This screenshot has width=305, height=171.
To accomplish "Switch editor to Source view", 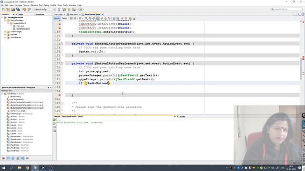I will click(57, 18).
